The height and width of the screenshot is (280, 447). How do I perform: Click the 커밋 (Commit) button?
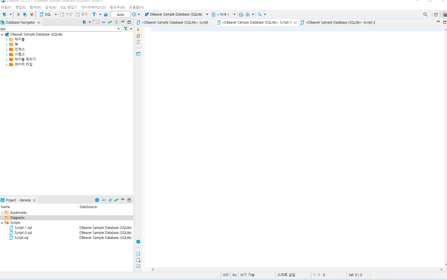[x=66, y=14]
